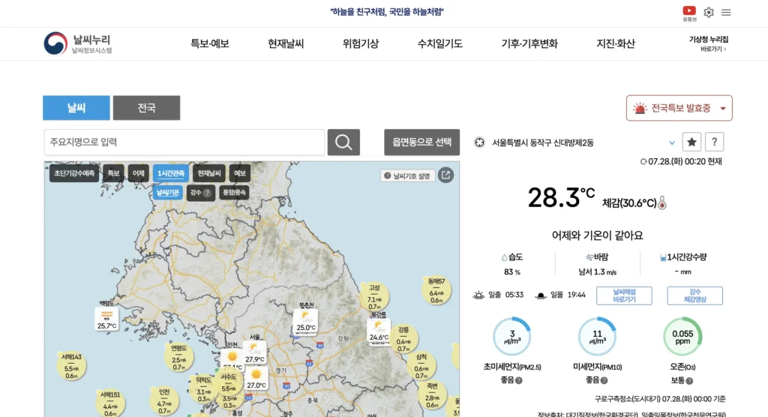Switch to the 전국 tab
Screen dimensions: 768x417
[x=146, y=108]
